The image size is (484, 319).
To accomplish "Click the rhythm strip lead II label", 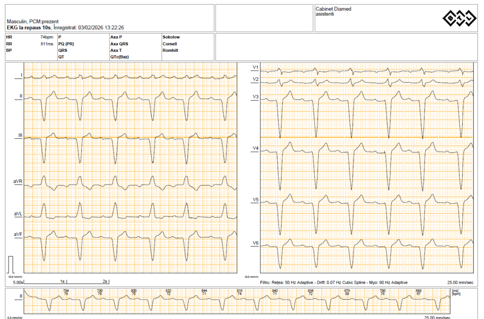I will 20,296.
